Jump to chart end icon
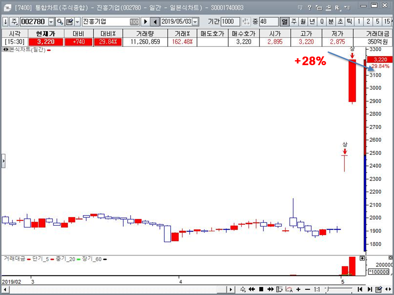394x295 pixels. (x=370, y=289)
